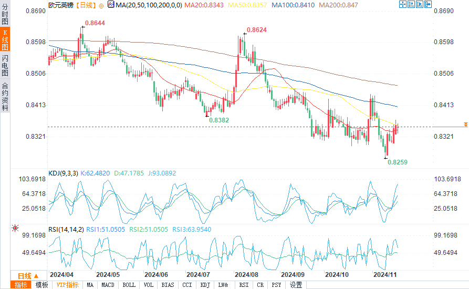Click the crosshair cursor icon at top right

[403, 4]
